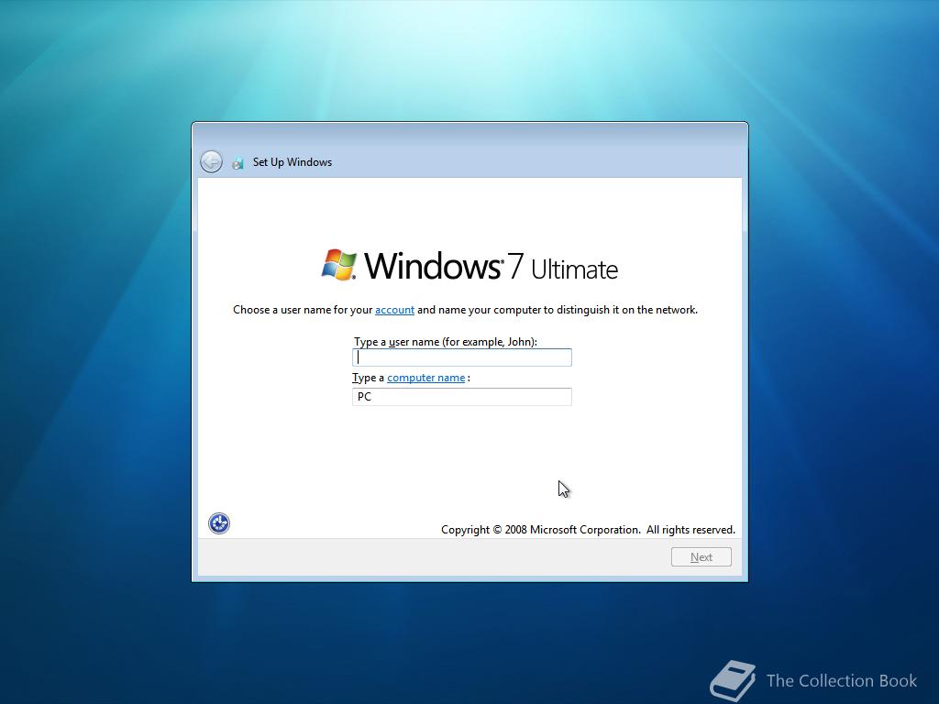Viewport: 939px width, 704px height.
Task: Click the copyright 2008 Microsoft text
Action: pos(588,530)
